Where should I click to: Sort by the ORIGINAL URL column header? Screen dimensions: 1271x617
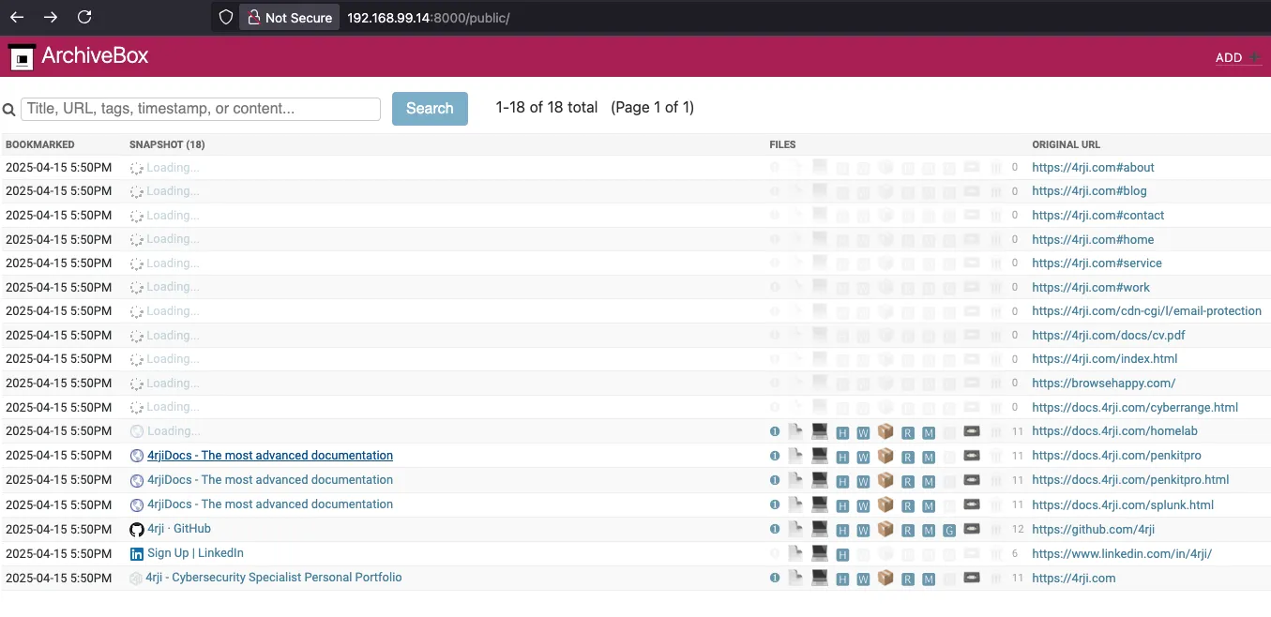pos(1066,144)
